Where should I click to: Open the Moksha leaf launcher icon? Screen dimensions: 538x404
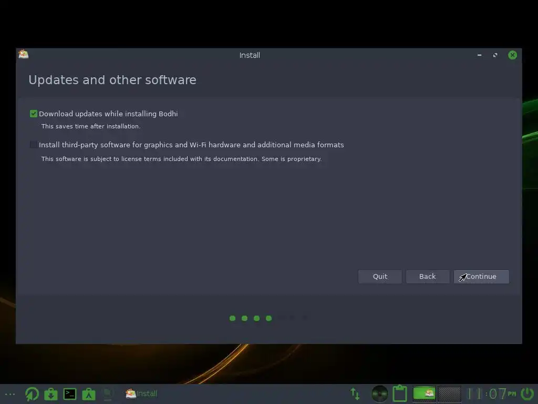(32, 393)
